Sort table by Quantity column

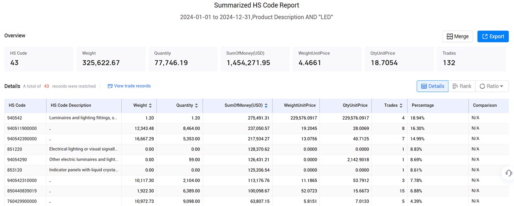click(196, 105)
